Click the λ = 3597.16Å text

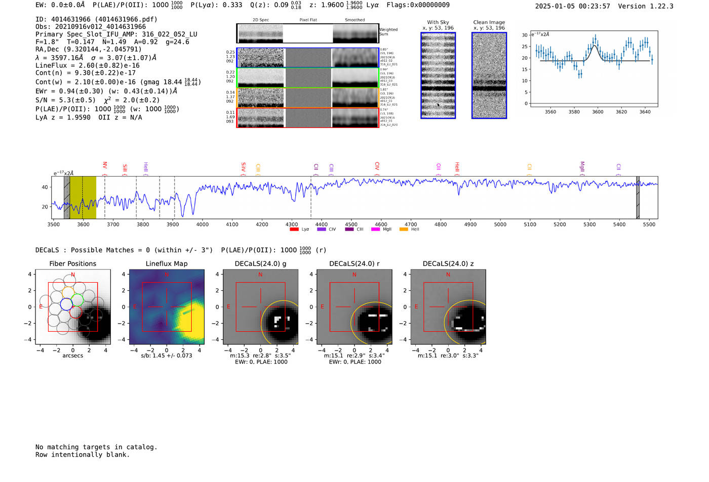pyautogui.click(x=61, y=58)
